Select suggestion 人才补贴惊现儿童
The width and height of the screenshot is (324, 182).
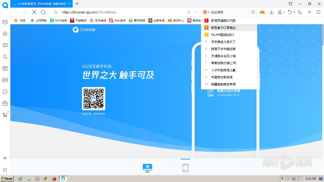pyautogui.click(x=229, y=70)
